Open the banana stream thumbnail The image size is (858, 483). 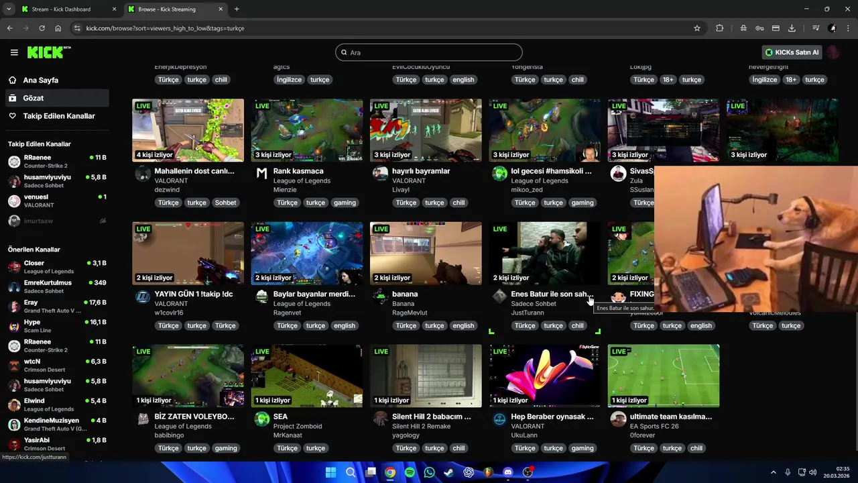pos(426,254)
